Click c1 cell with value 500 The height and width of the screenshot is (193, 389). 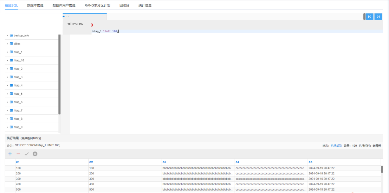[52, 190]
